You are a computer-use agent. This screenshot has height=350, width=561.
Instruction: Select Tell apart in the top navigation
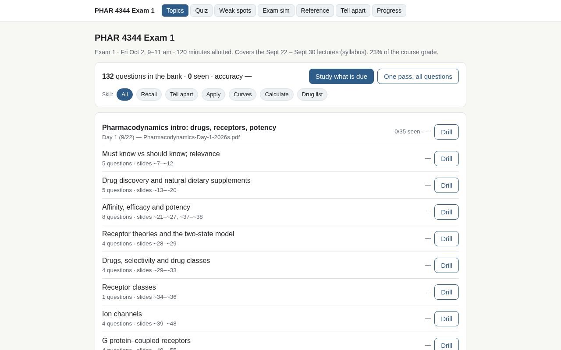tap(353, 10)
